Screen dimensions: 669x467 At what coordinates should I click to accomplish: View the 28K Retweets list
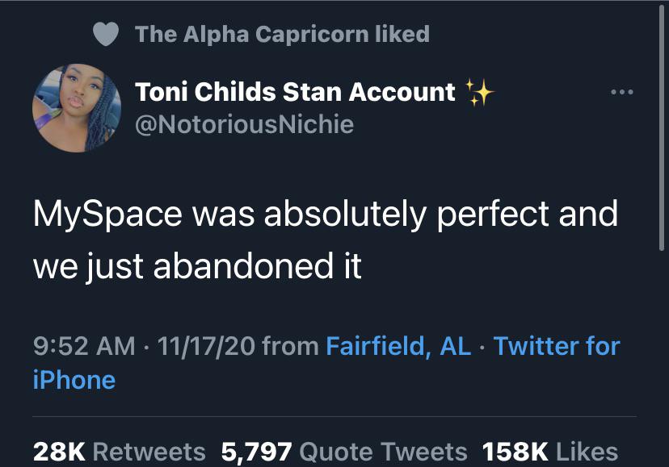click(x=120, y=452)
